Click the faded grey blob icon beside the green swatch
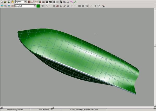 [x=43, y=6]
